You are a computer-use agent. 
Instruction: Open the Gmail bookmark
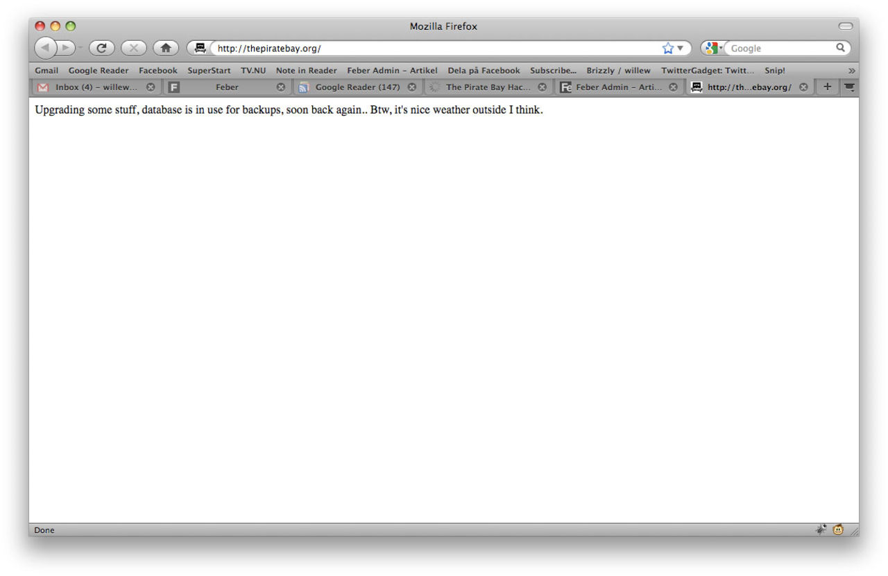point(46,70)
